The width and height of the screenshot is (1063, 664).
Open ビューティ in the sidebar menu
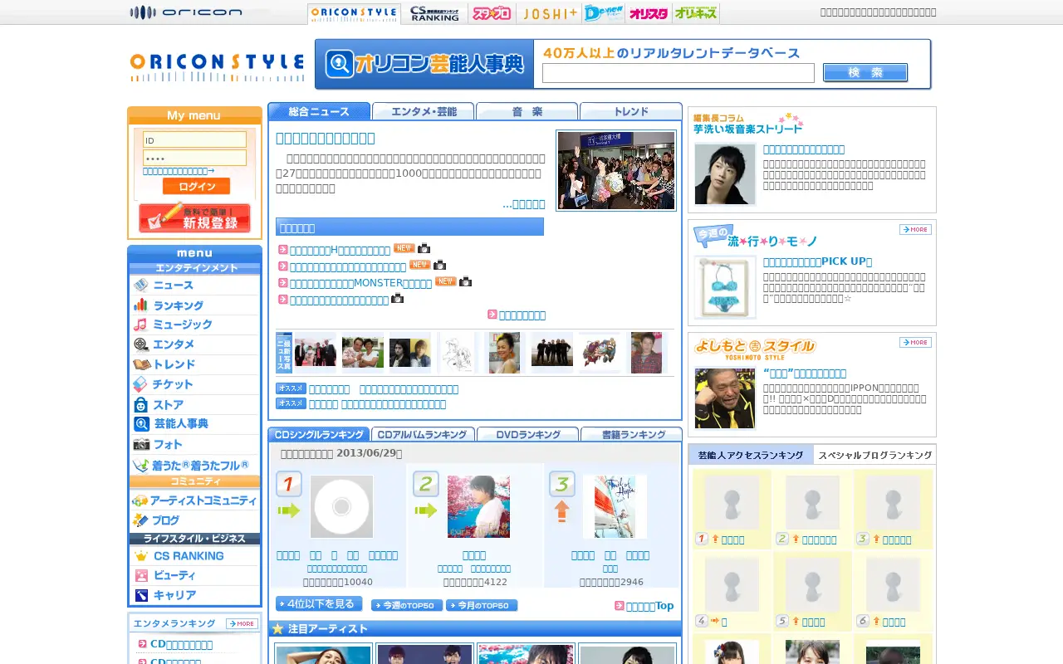pos(194,575)
